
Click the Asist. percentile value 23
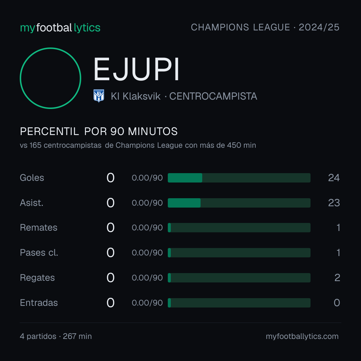[x=334, y=203]
